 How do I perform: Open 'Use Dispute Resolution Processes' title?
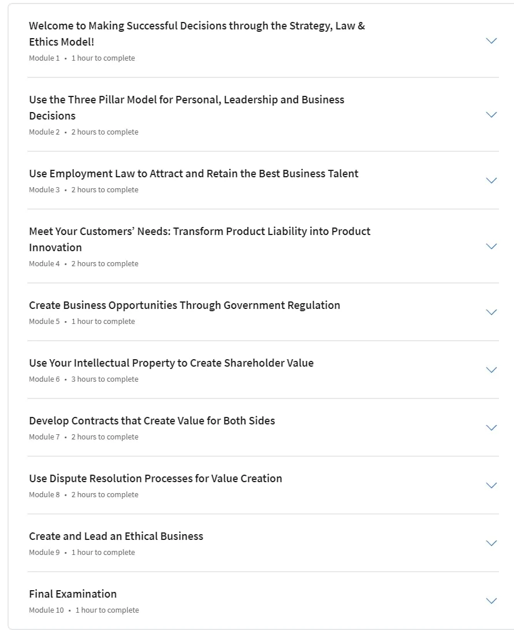tap(155, 479)
